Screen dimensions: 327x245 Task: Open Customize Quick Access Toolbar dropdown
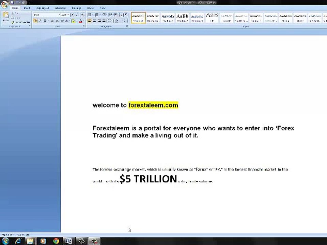click(x=29, y=3)
